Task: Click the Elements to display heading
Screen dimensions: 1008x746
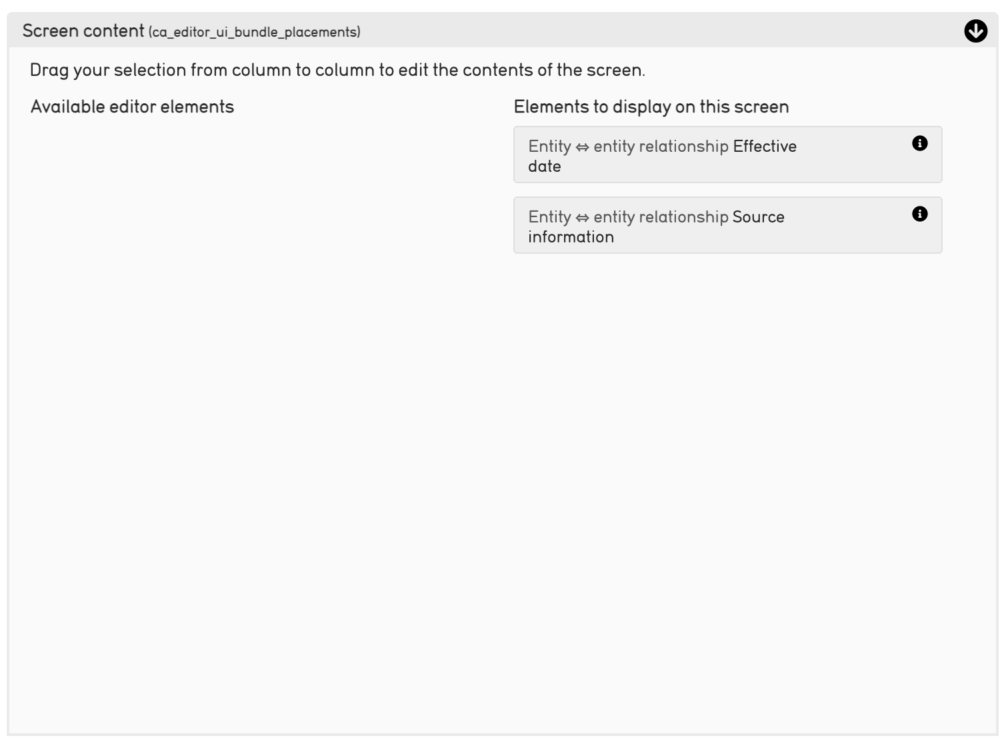Action: [651, 107]
